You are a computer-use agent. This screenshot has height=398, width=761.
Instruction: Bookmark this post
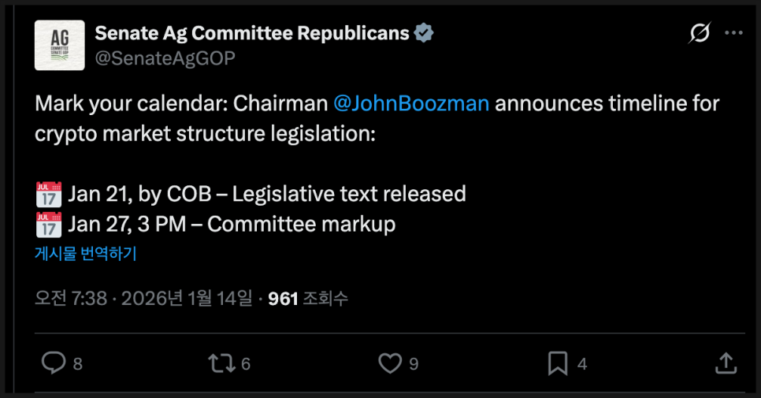coord(558,363)
